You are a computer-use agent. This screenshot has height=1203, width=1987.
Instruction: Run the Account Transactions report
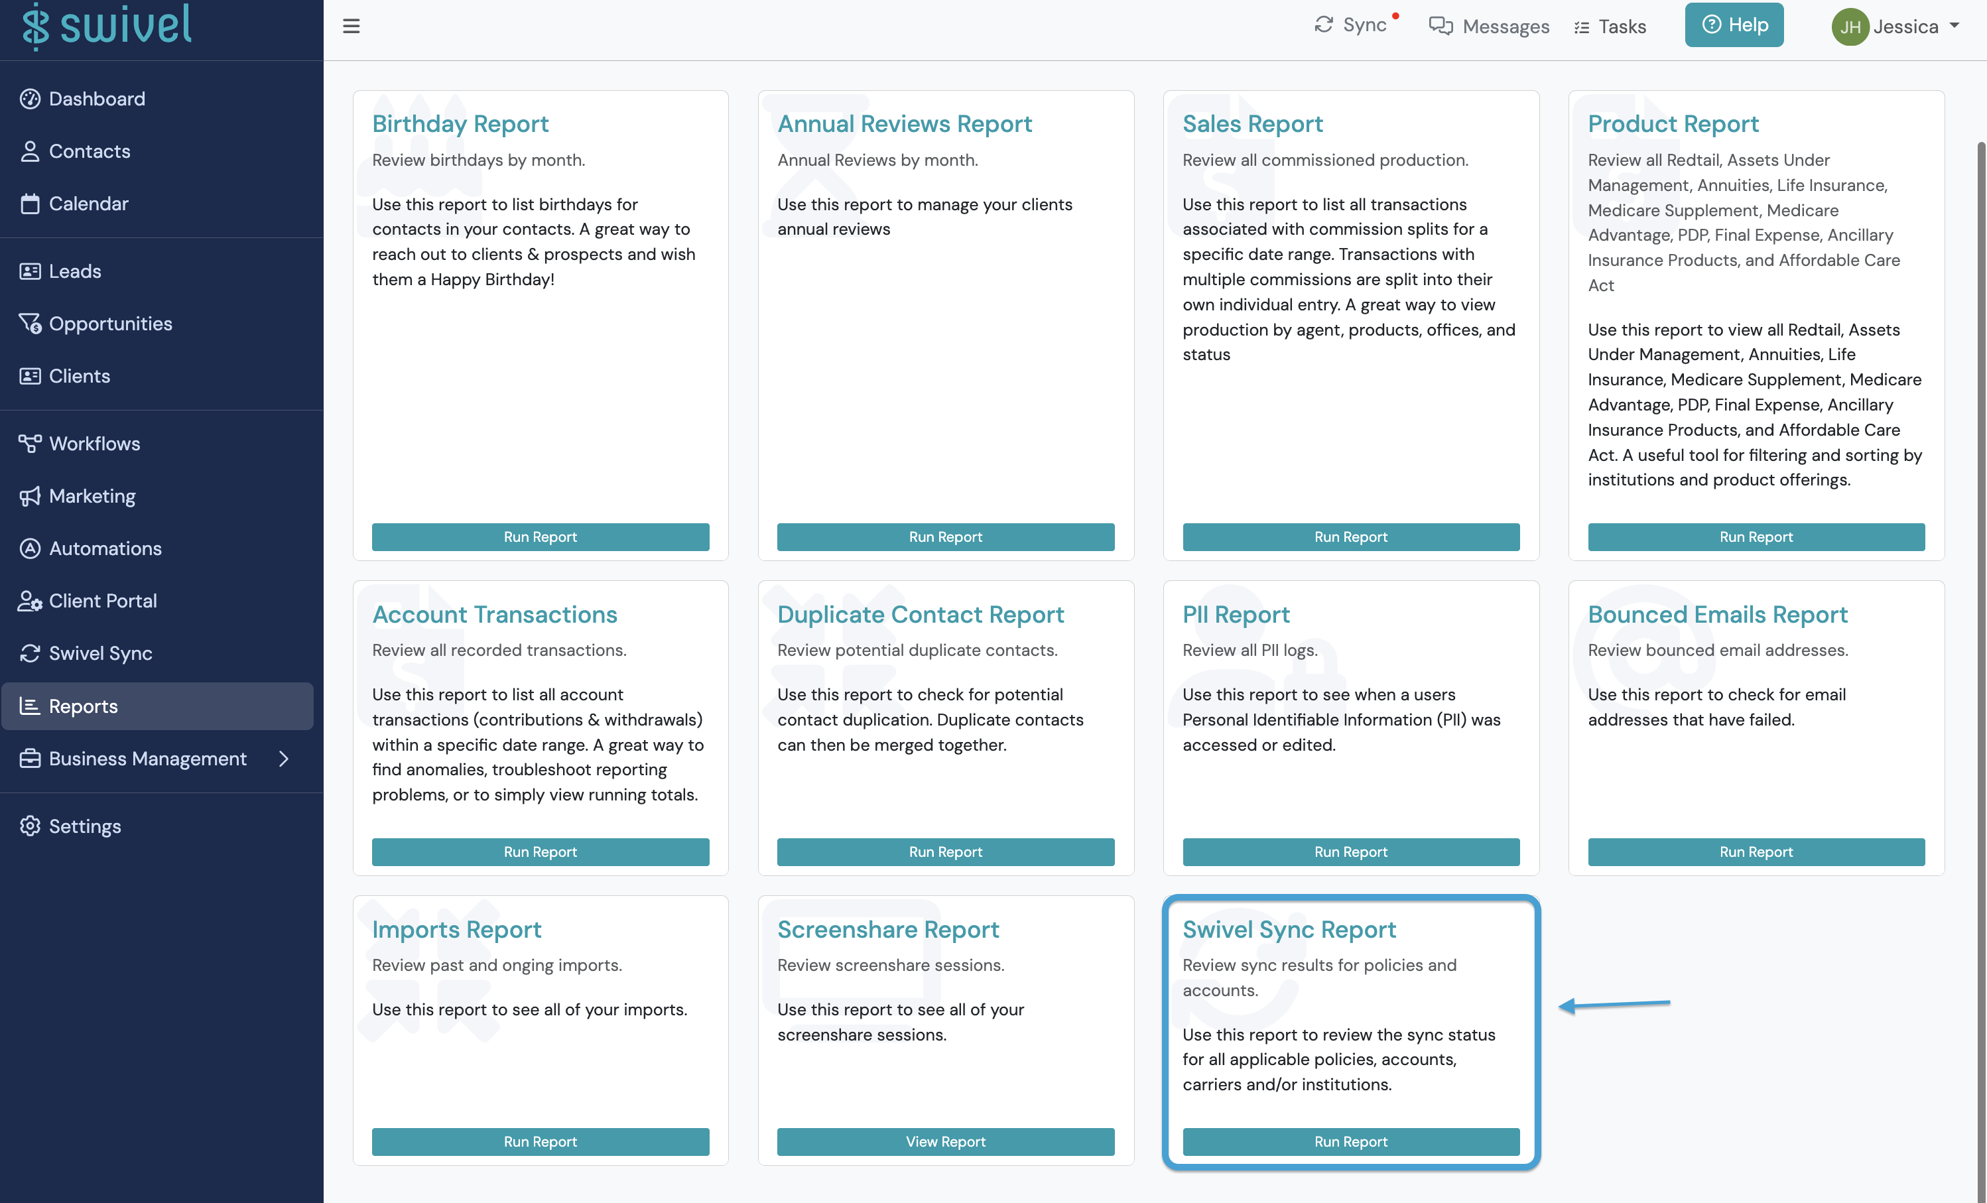pyautogui.click(x=541, y=852)
